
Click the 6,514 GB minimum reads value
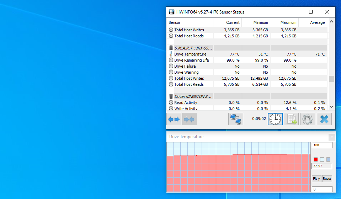coord(260,84)
